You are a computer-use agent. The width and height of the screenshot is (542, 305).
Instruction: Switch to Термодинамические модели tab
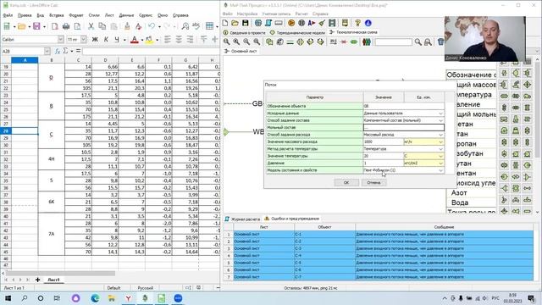point(298,32)
